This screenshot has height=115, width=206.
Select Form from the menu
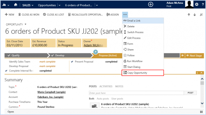[143, 44]
